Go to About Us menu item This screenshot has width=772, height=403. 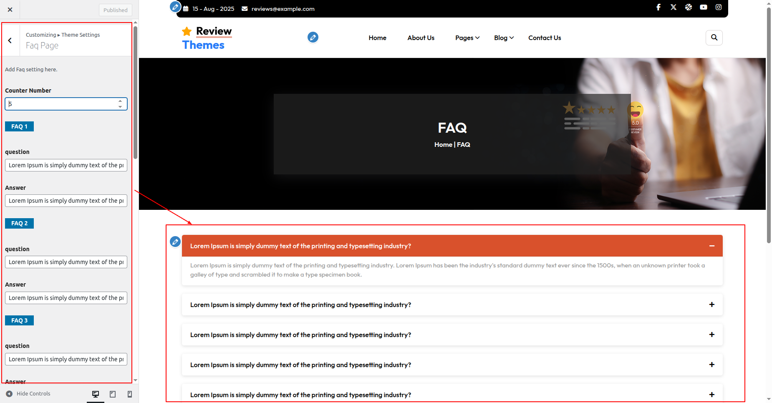421,38
